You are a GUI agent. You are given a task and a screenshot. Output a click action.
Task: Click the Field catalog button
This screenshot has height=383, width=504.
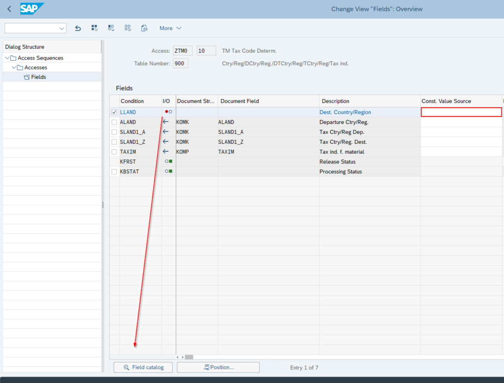click(x=143, y=367)
